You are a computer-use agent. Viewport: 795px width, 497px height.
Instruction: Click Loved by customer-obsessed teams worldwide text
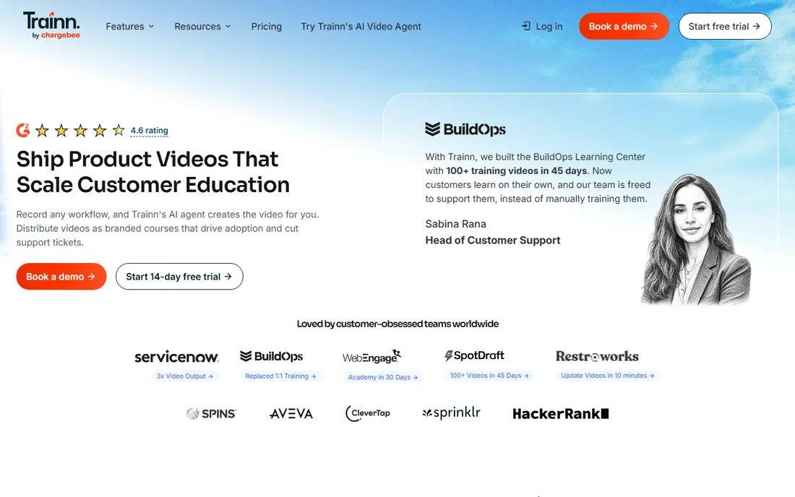pos(397,324)
